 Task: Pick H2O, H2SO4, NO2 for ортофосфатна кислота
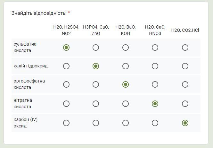[66, 84]
